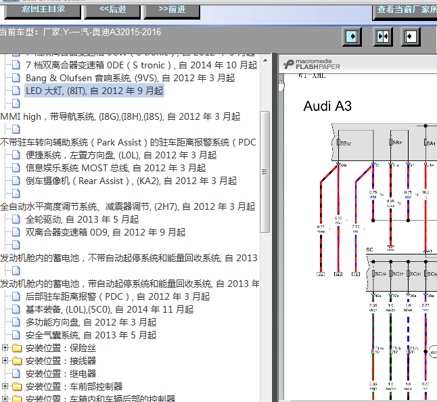The height and width of the screenshot is (402, 437).
Task: Open 发动机舱内的蓄电池，带自动起停系统 entry
Action: coord(130,284)
